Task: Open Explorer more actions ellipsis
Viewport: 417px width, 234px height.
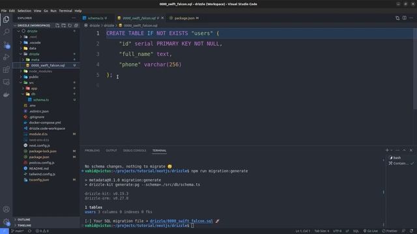Action: point(74,18)
